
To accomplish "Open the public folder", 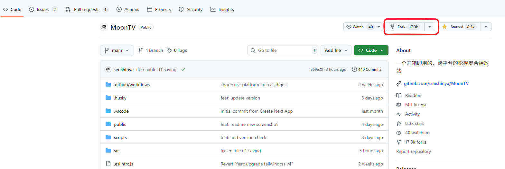I will [x=120, y=124].
